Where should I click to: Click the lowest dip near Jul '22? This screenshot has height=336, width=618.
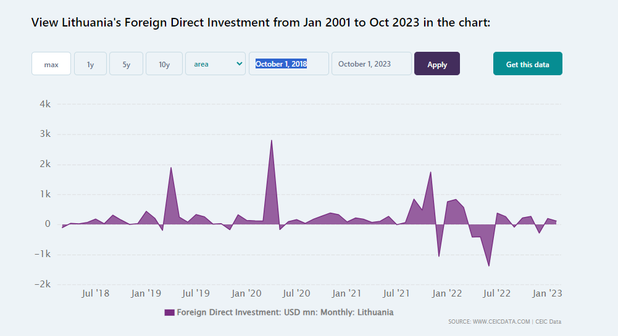click(x=489, y=266)
